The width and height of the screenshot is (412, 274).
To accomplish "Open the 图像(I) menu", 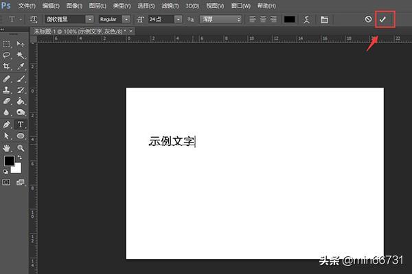I will 74,5.
